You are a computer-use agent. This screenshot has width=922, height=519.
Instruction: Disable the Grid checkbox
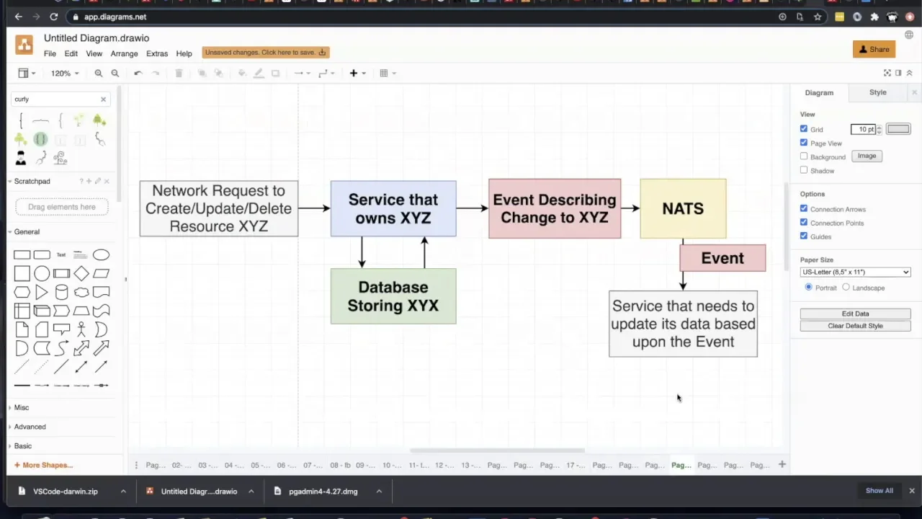tap(804, 129)
